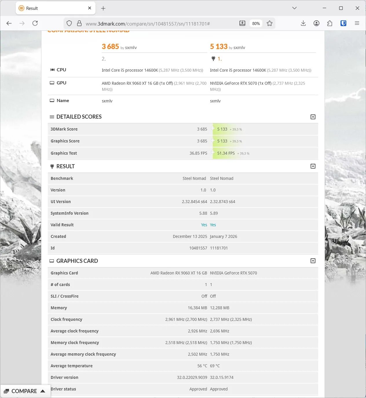Bookmark this page with star icon
Image resolution: width=366 pixels, height=398 pixels.
tap(270, 23)
